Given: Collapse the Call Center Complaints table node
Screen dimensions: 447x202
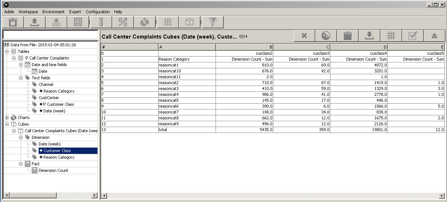Looking at the screenshot, I should 14,58.
